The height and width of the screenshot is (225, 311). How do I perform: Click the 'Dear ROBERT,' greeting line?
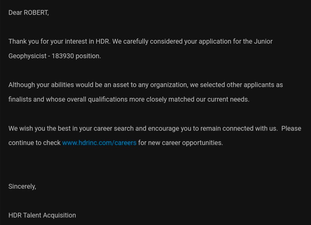[29, 13]
